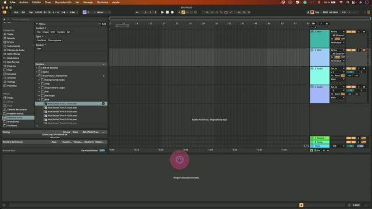Toggle track 1 MIDI activator
Screen dimensions: 372x209
point(351,31)
